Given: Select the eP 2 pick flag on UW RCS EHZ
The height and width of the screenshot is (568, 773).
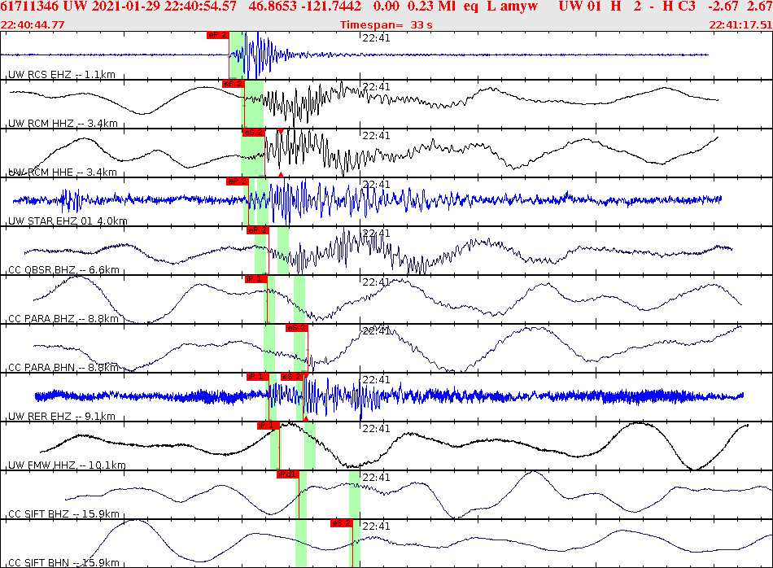Looking at the screenshot, I should (x=216, y=35).
